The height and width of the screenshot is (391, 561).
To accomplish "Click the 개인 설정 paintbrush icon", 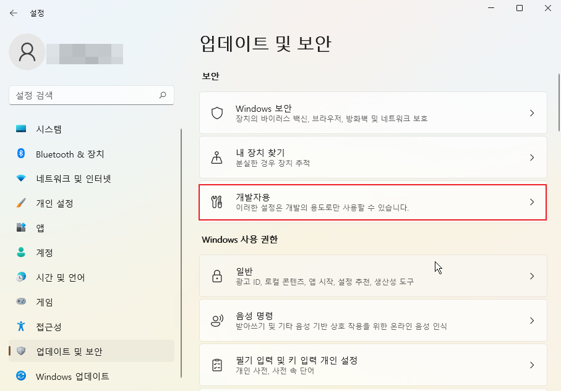I will [21, 203].
